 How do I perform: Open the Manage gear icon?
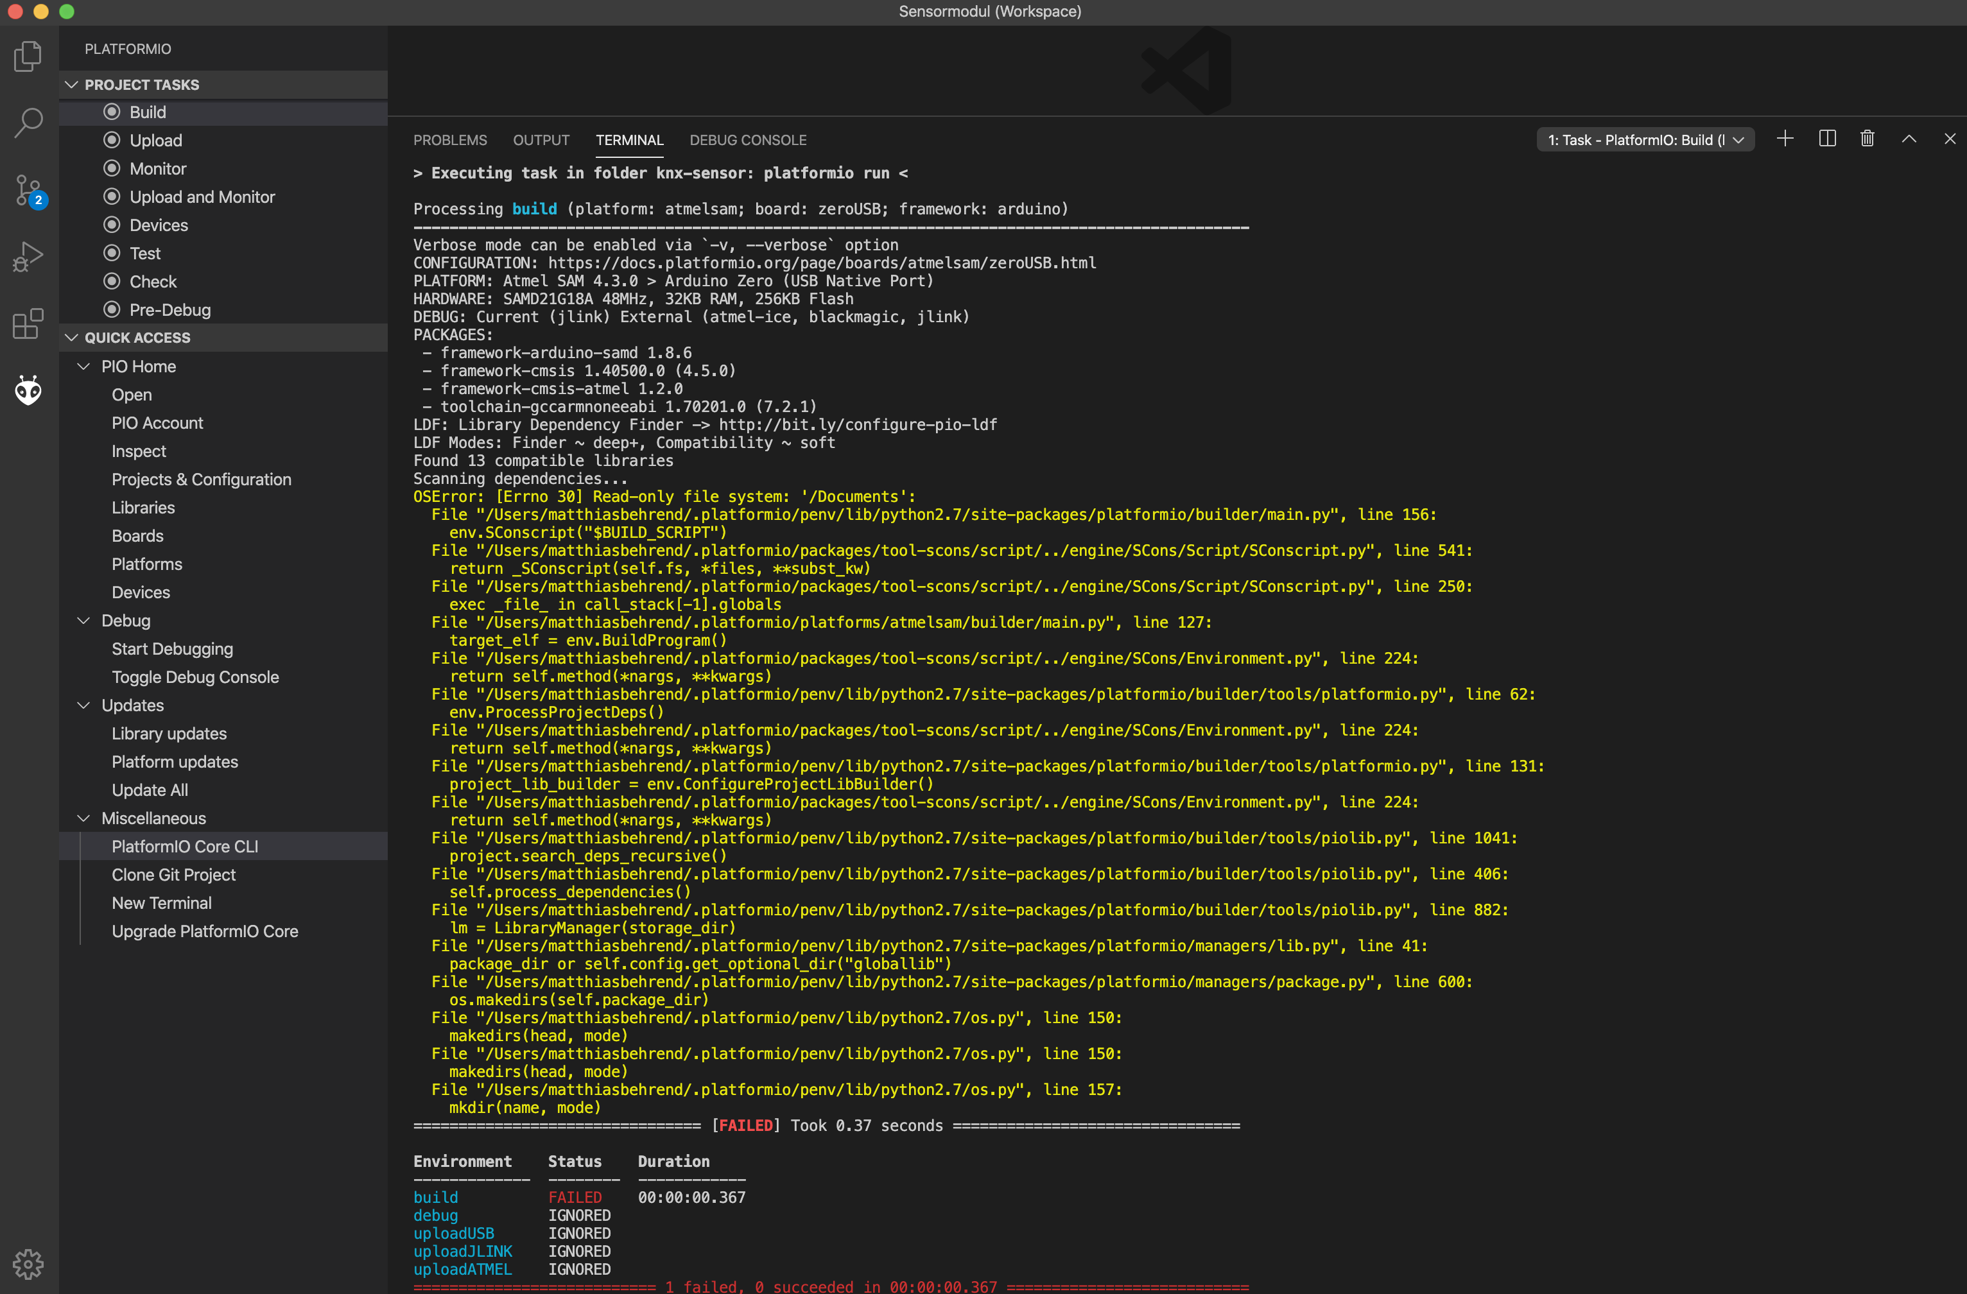pos(28,1263)
